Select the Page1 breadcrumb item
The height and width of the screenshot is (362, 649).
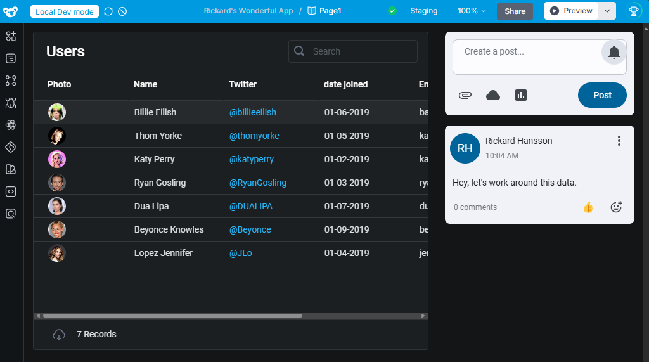tap(324, 11)
